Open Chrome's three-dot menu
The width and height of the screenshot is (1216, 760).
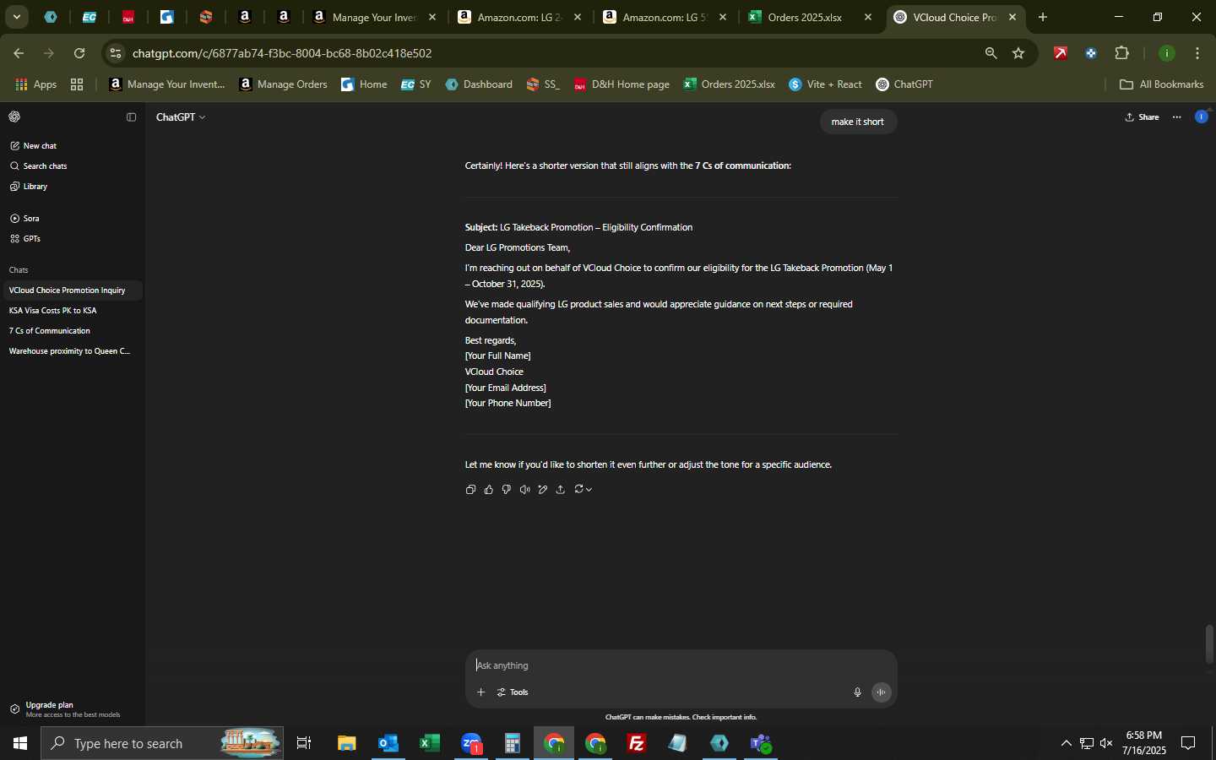1197,53
